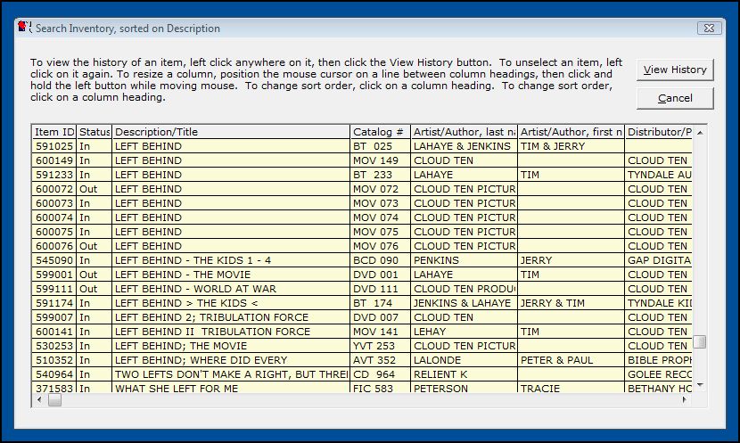Click the vertical scrollbar thumb
The width and height of the screenshot is (740, 443).
pos(700,341)
